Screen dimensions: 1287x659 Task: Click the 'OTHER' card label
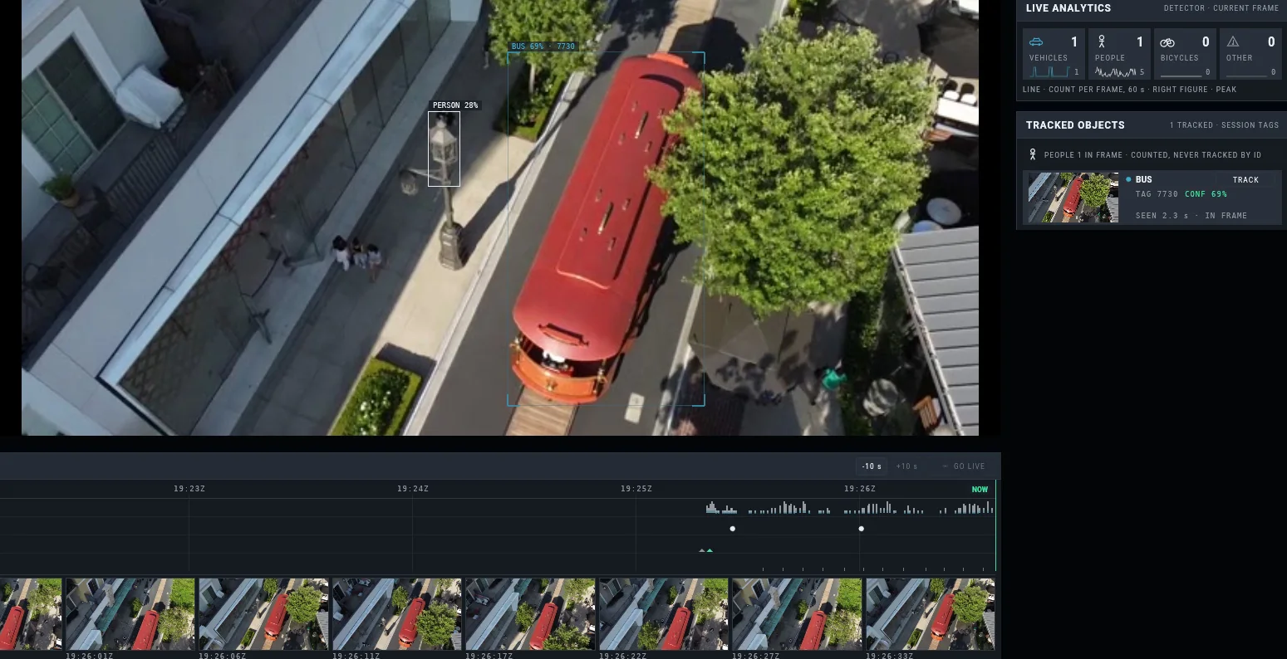(x=1240, y=58)
